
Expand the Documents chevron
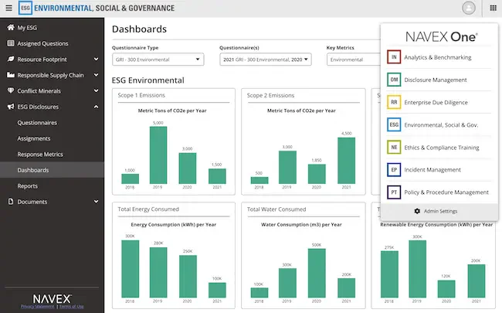tap(96, 202)
